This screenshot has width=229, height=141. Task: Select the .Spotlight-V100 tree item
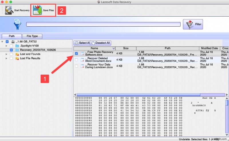(29, 46)
